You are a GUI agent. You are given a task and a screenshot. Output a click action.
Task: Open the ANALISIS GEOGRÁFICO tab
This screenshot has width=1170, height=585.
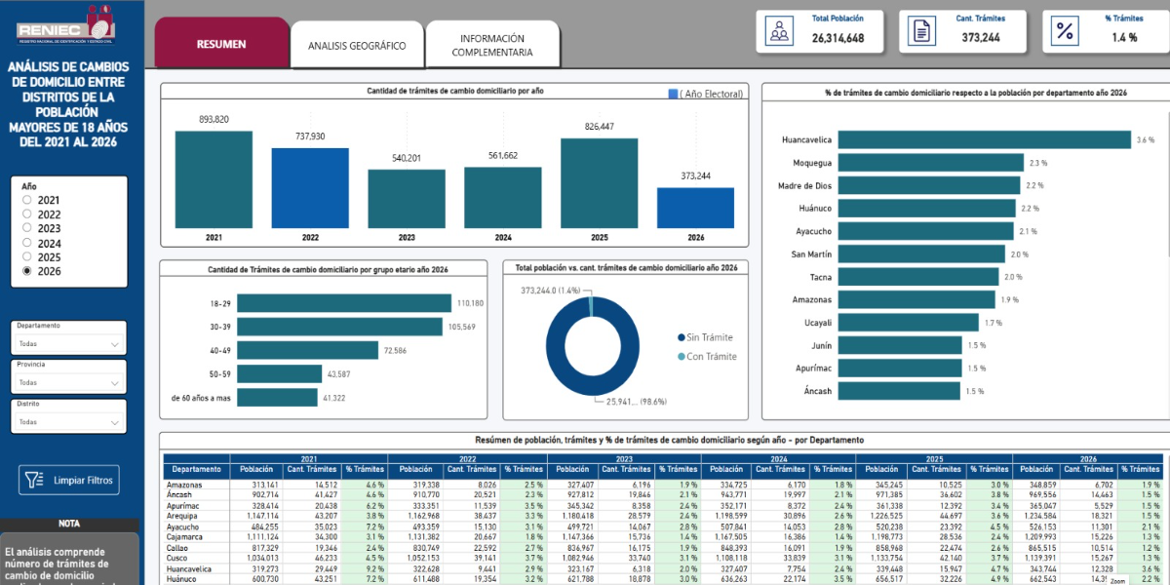point(357,45)
